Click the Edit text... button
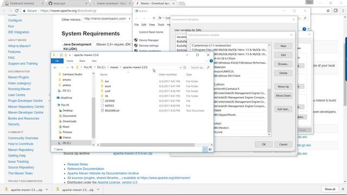The height and width of the screenshot is (195, 347). point(283,109)
